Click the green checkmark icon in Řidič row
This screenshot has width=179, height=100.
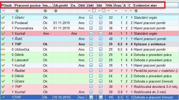[x=3, y=39]
